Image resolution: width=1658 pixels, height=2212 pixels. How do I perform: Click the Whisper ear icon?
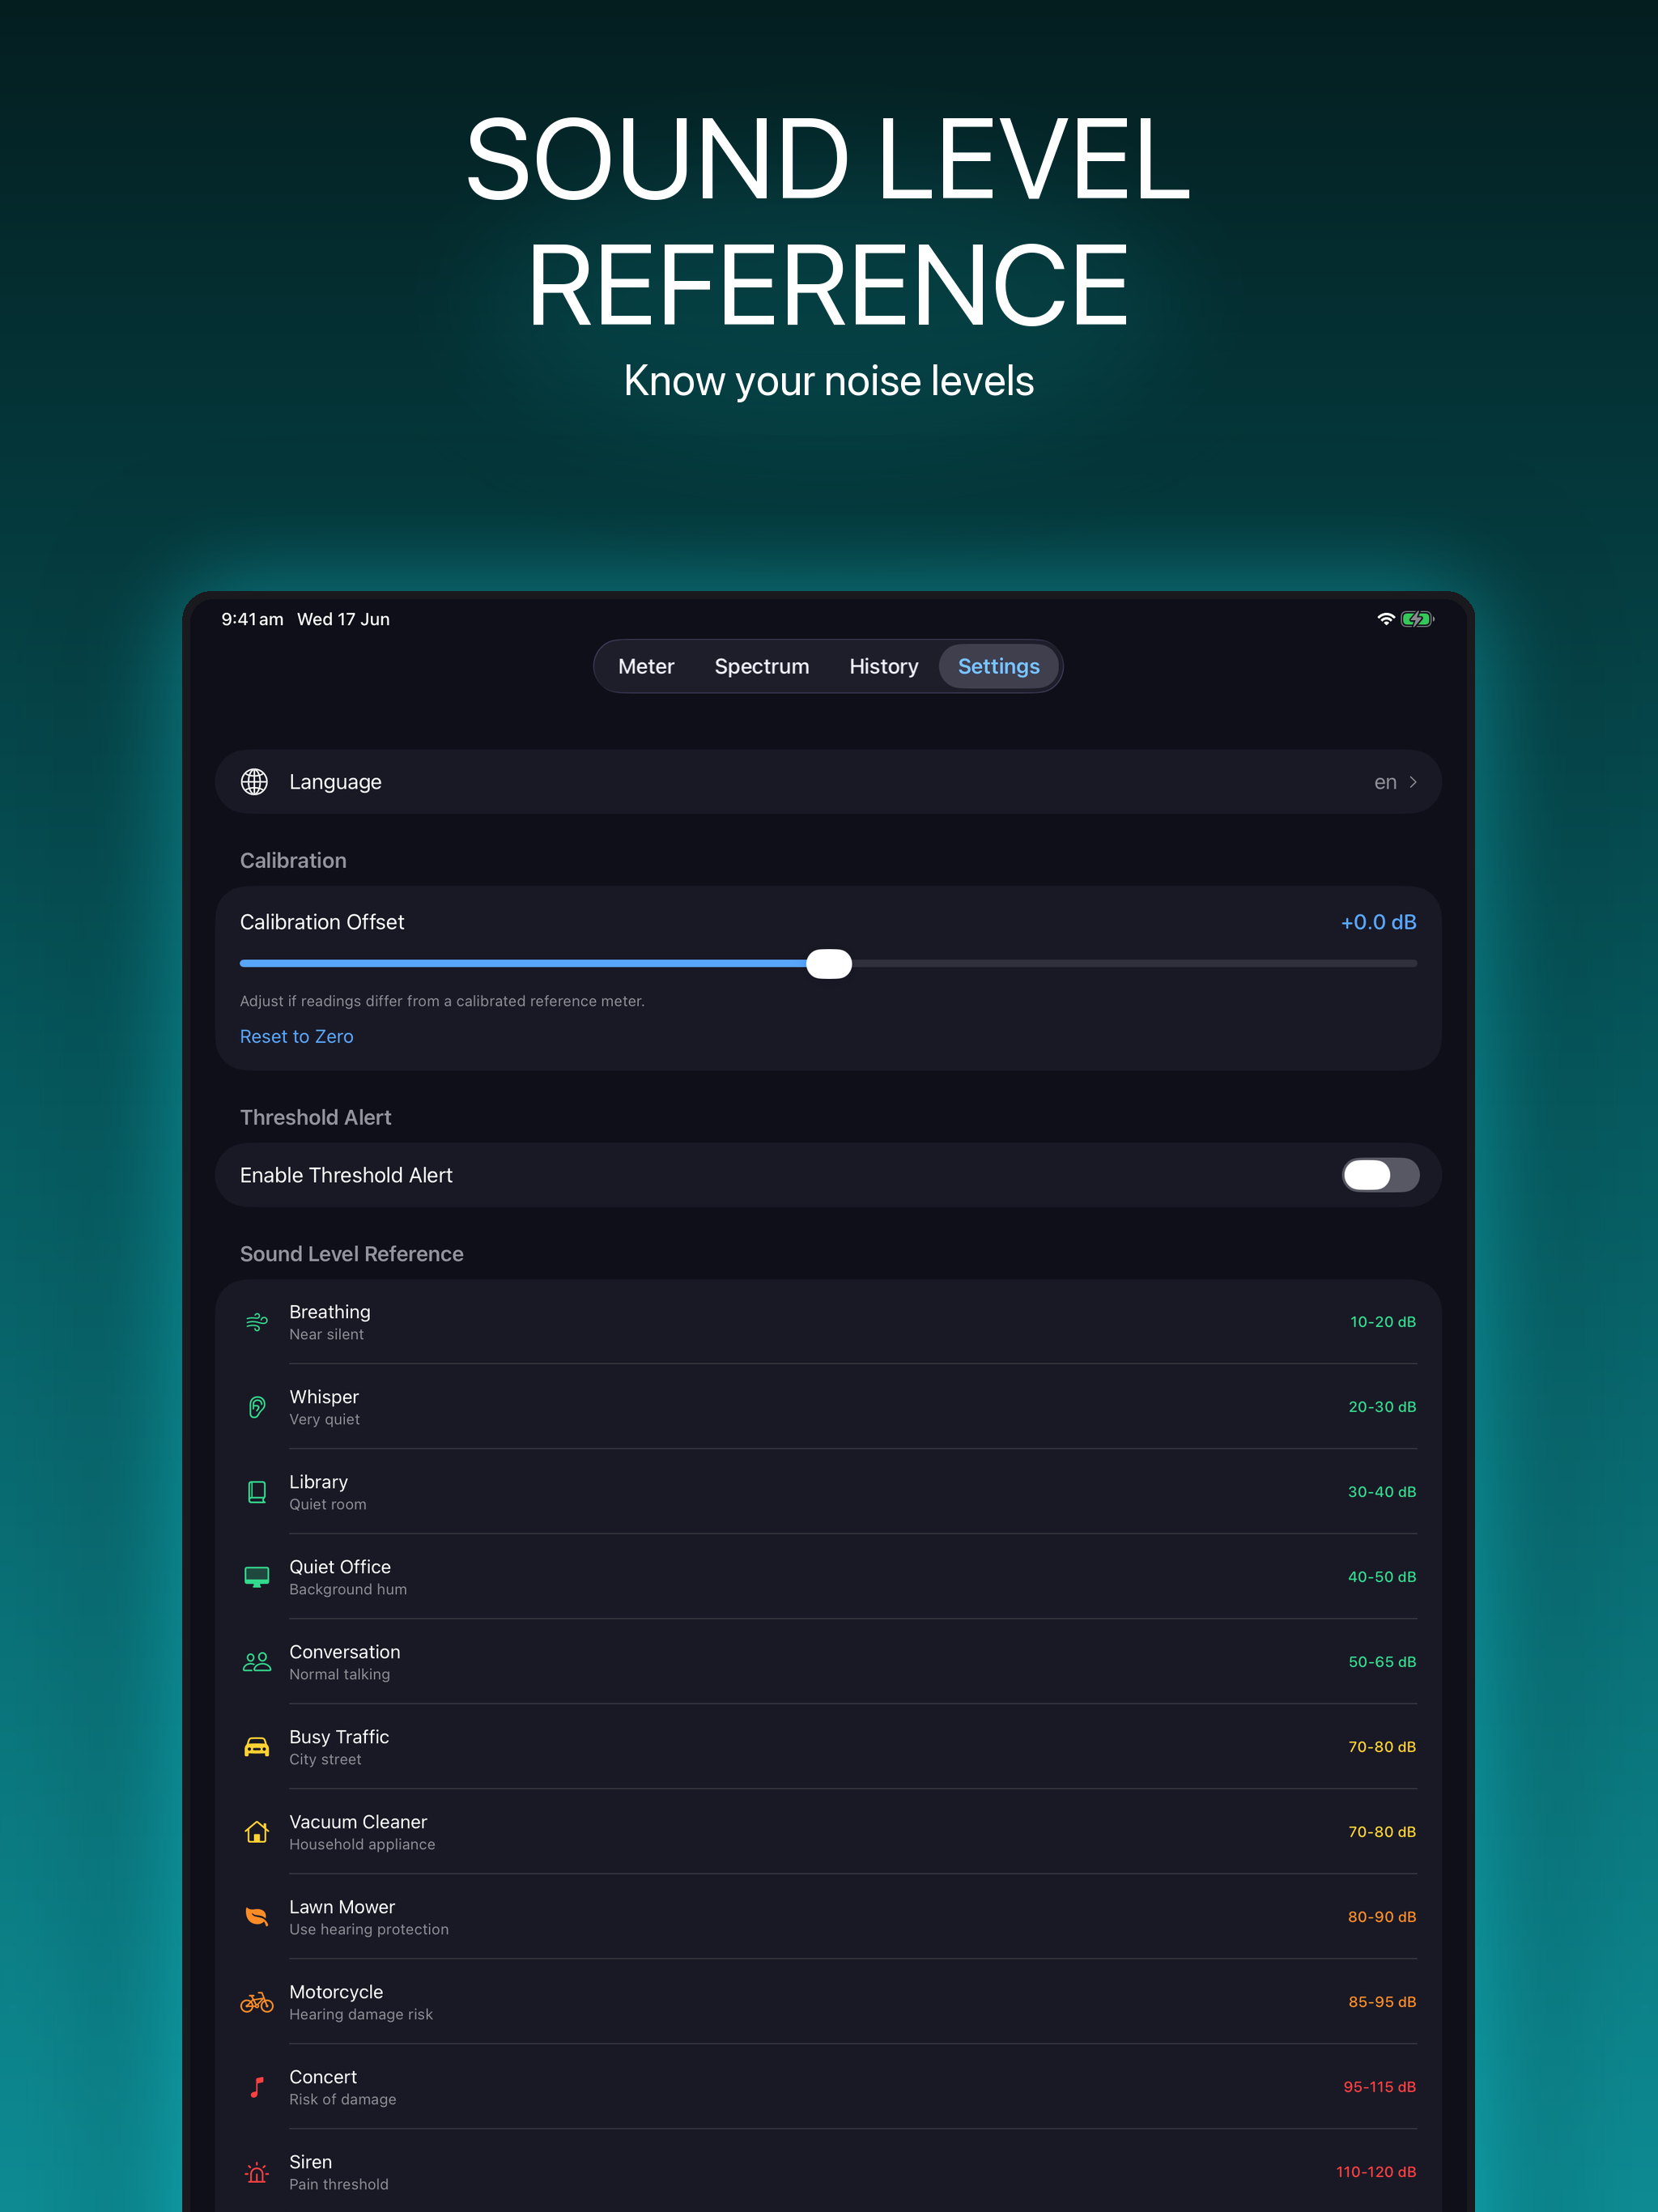[x=257, y=1407]
